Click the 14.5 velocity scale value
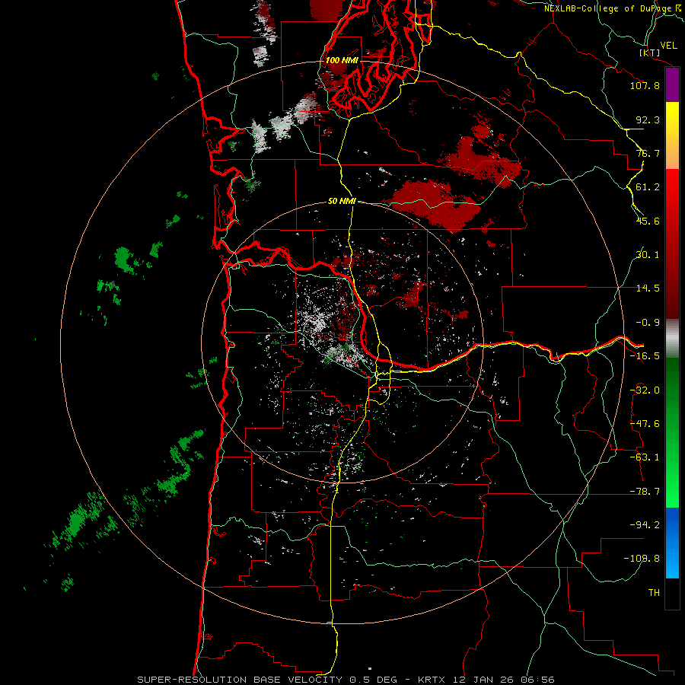The width and height of the screenshot is (685, 685). [648, 288]
